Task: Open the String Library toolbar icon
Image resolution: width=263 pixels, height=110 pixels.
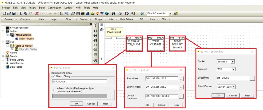Action: pyautogui.click(x=102, y=14)
